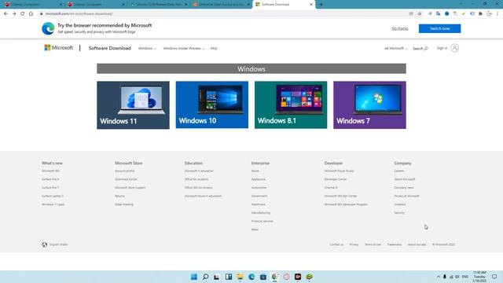Click the Microsoft logo in the header
This screenshot has width=503, height=283.
point(59,48)
